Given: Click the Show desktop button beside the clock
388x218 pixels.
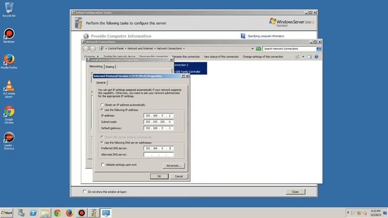Looking at the screenshot, I should (386, 213).
